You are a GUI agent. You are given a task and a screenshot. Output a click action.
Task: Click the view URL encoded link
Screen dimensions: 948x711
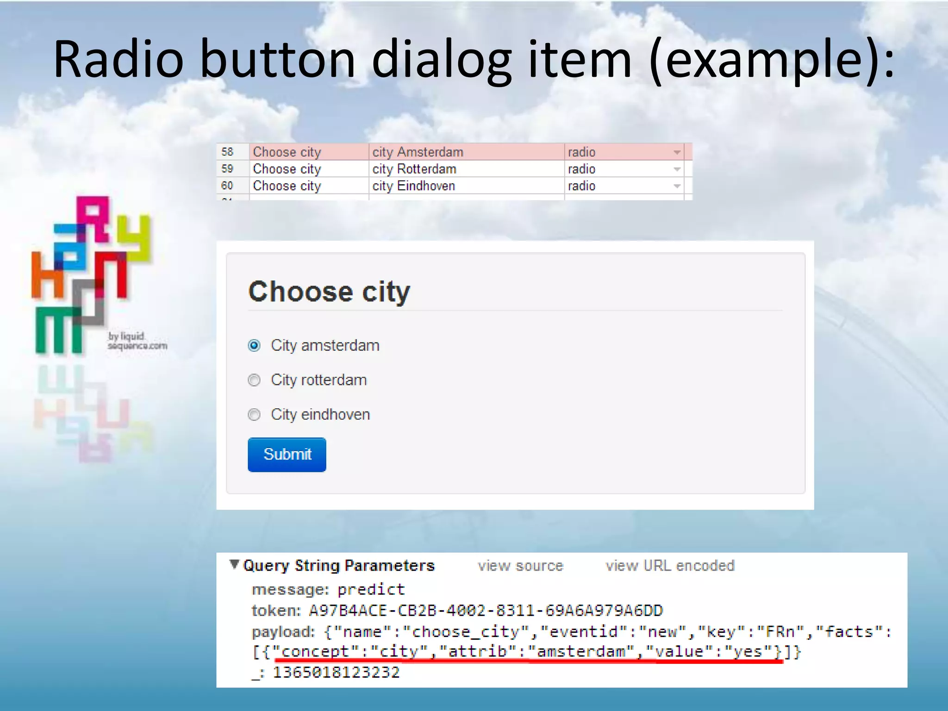[670, 566]
